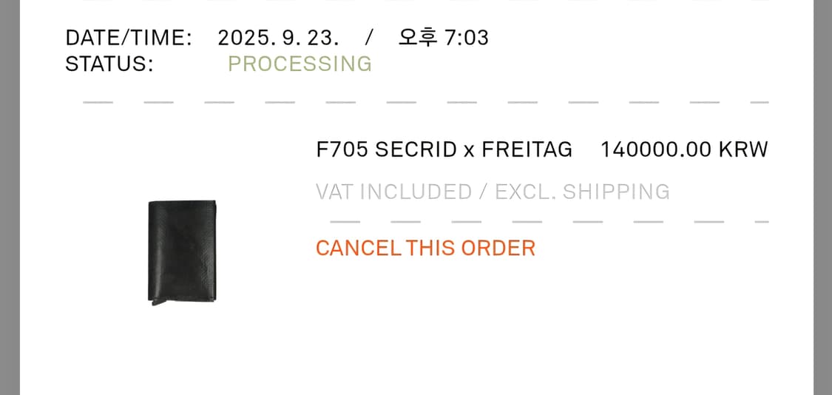Select the F705 SECRID x FREITAG product name

click(x=444, y=149)
